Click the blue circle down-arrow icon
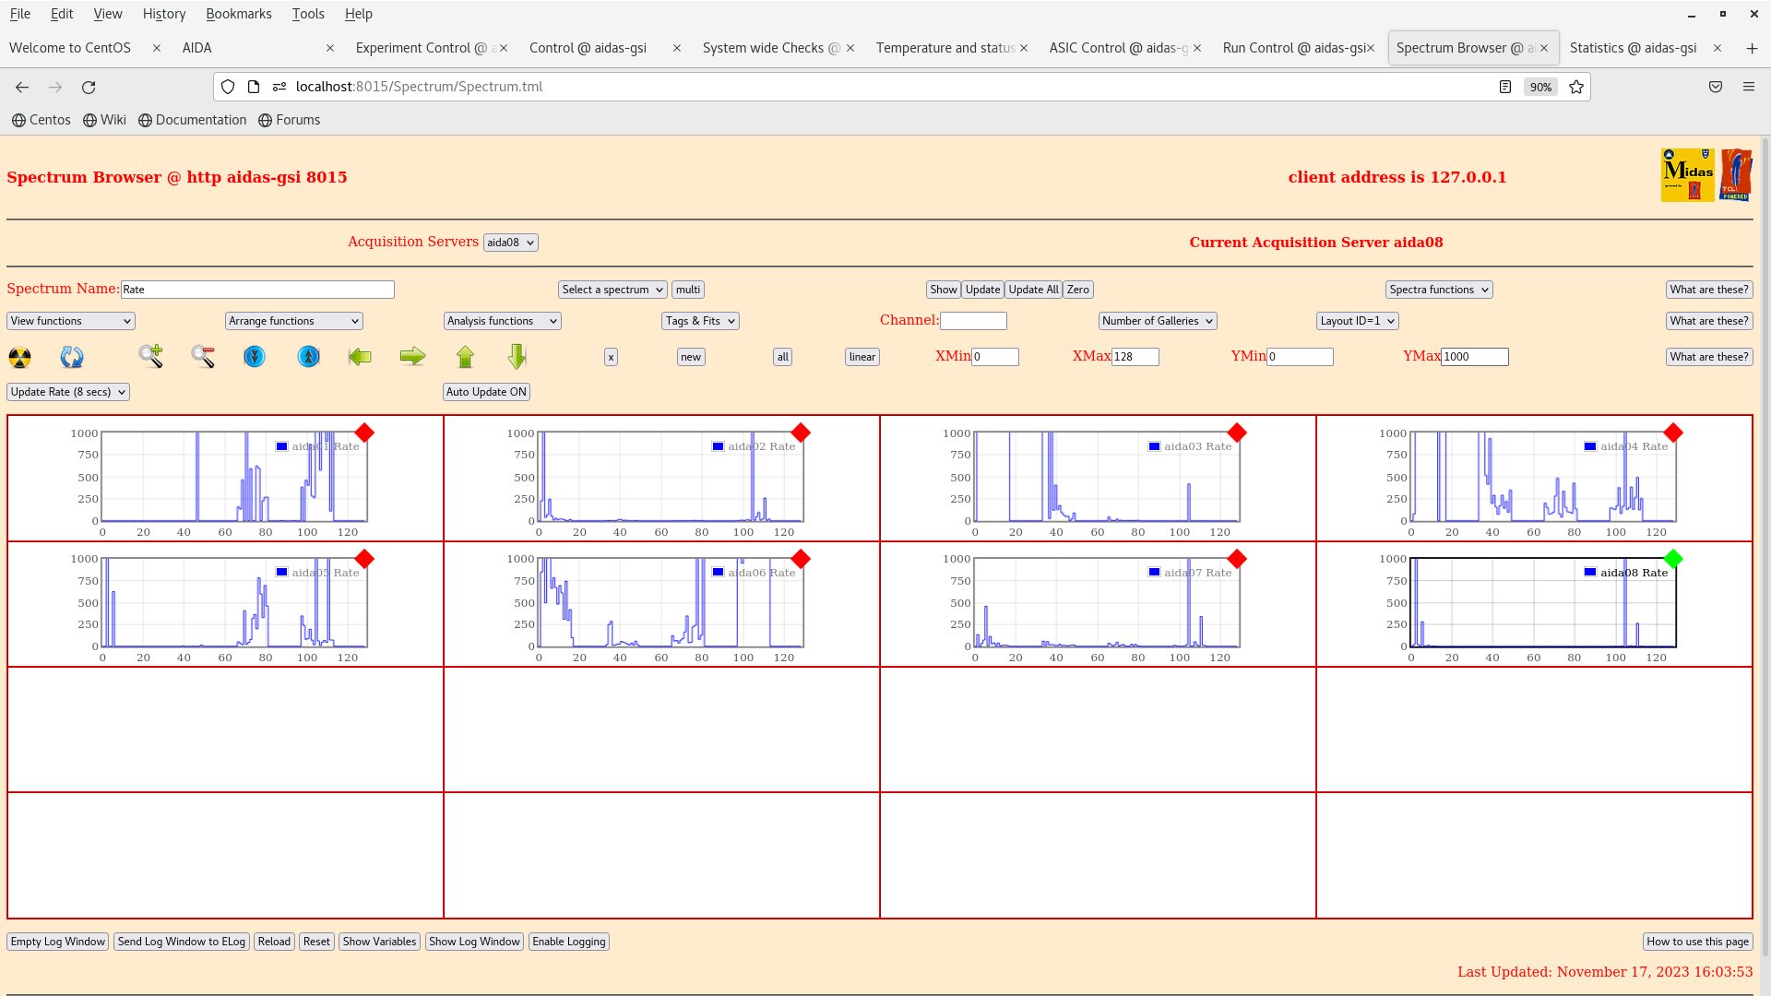The height and width of the screenshot is (996, 1771). tap(255, 357)
